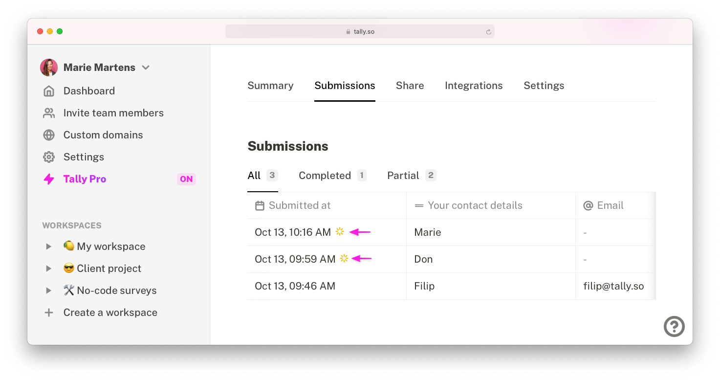This screenshot has height=381, width=720.
Task: Toggle the Tally Pro ON badge
Action: 186,179
